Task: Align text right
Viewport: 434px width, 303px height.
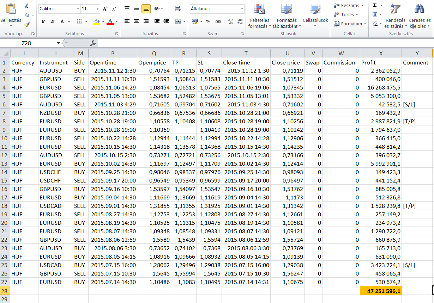Action: (x=146, y=21)
